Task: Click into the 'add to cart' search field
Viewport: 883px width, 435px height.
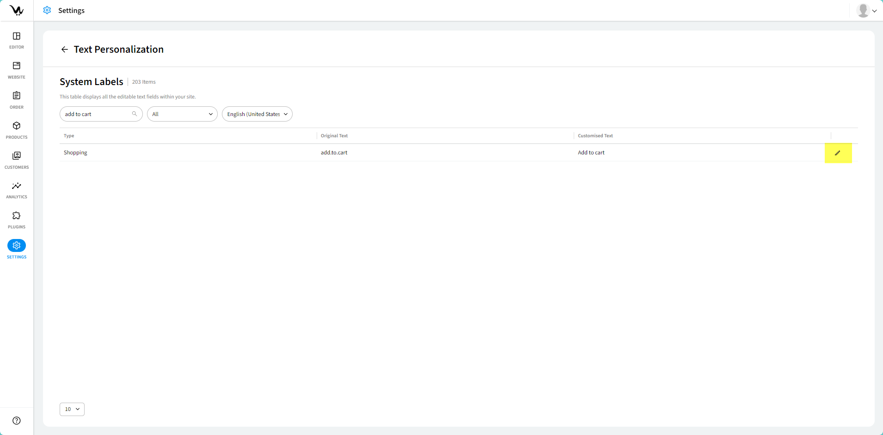Action: [x=96, y=114]
